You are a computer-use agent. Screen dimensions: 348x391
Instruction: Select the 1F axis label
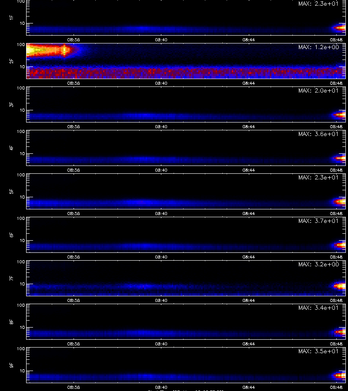pos(11,17)
